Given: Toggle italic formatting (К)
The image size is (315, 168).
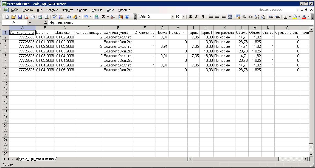Looking at the screenshot, I should [x=196, y=17].
